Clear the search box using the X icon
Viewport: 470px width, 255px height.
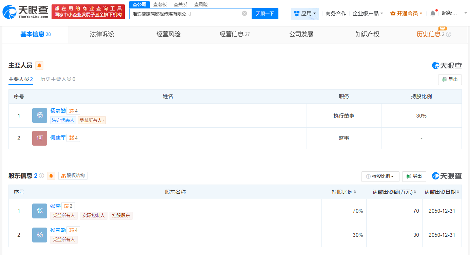coord(244,14)
